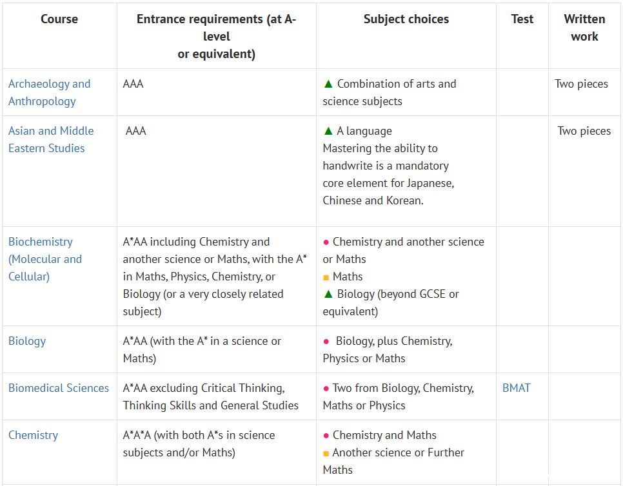Open the Biology course link
Viewport: 623px width, 486px height.
27,341
